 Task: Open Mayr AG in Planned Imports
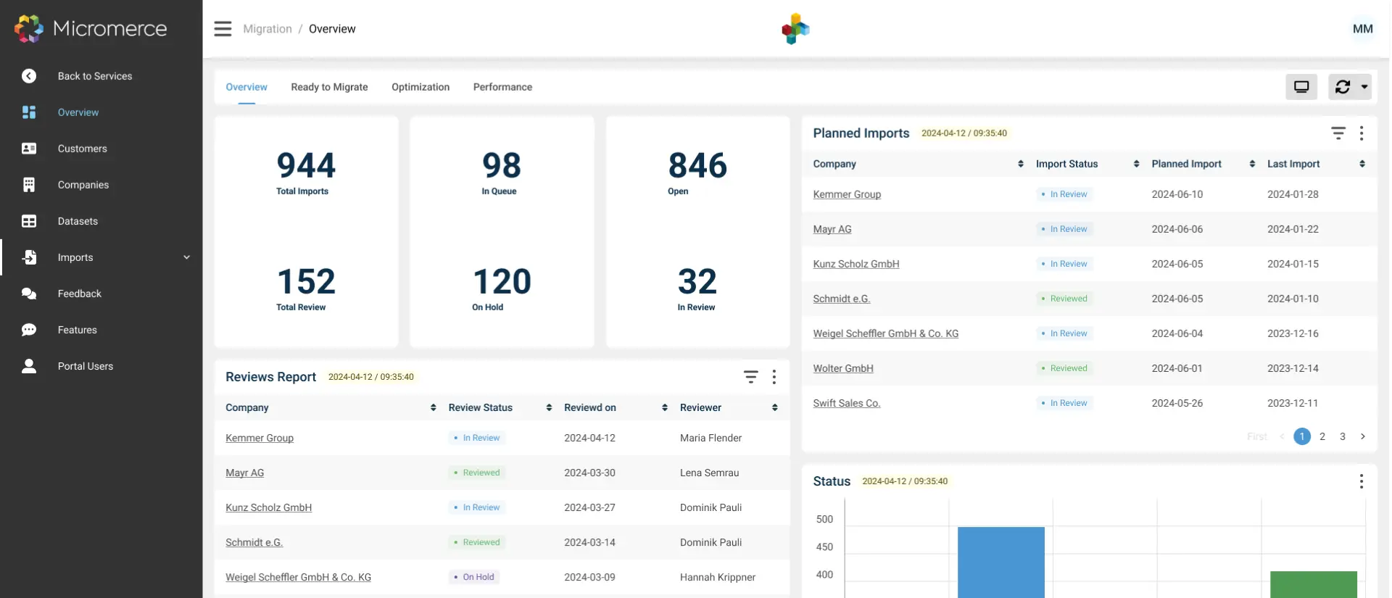coord(832,229)
